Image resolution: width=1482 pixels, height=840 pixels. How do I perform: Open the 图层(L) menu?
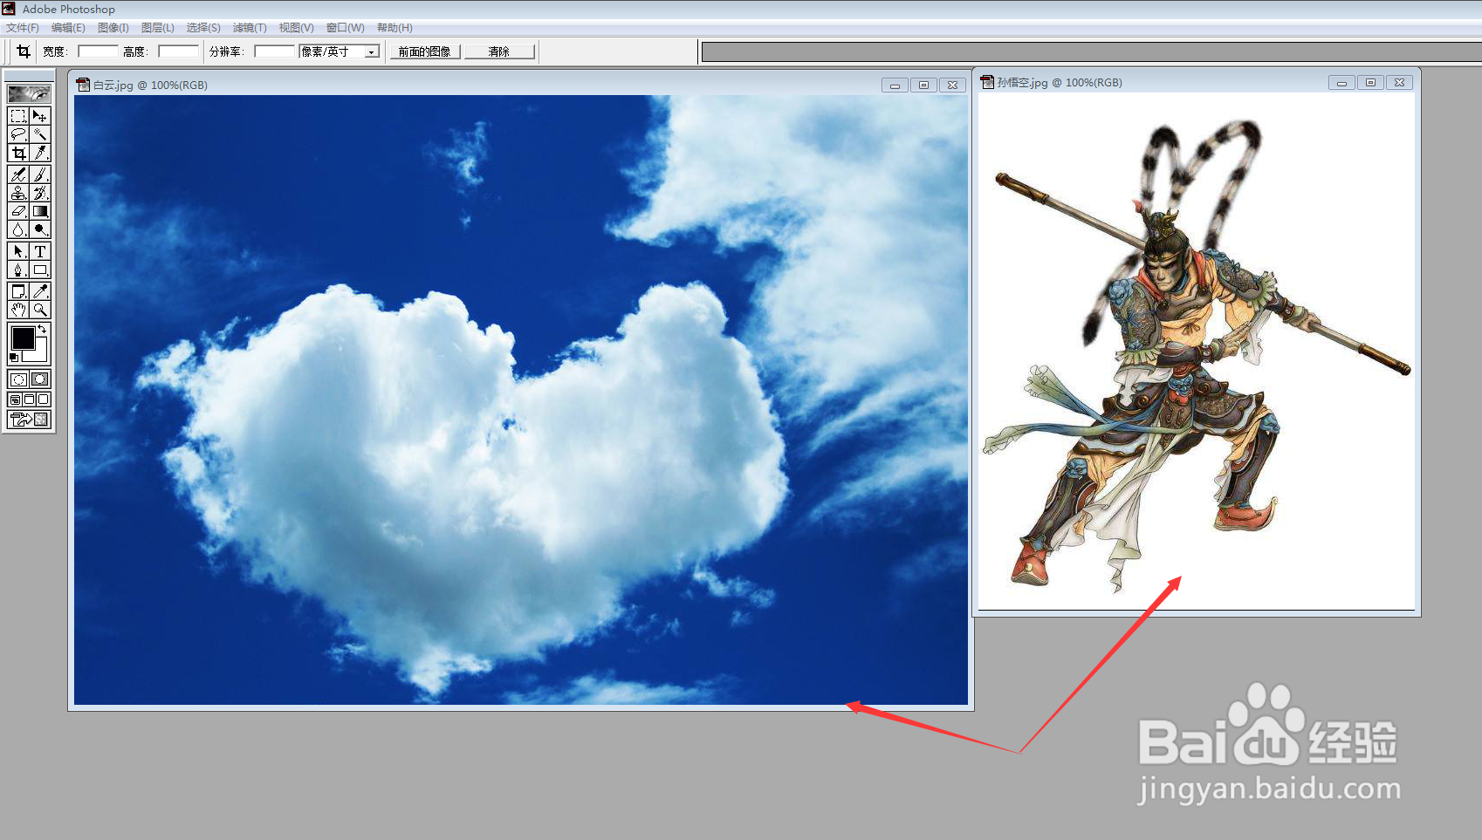click(x=158, y=28)
